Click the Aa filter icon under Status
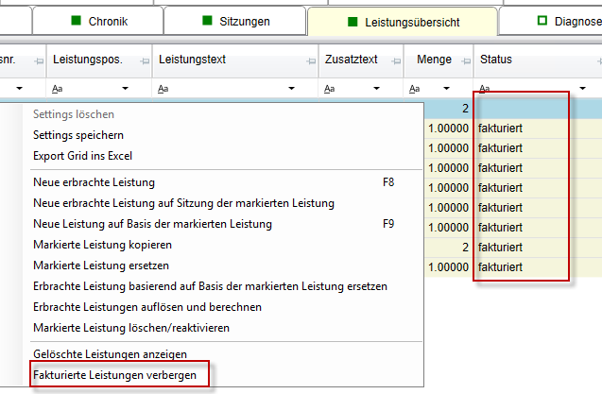 (485, 89)
